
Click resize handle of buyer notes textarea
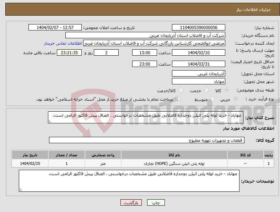coord(21,190)
